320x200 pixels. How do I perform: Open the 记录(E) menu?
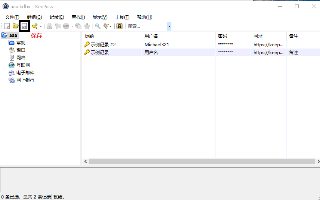tap(57, 17)
